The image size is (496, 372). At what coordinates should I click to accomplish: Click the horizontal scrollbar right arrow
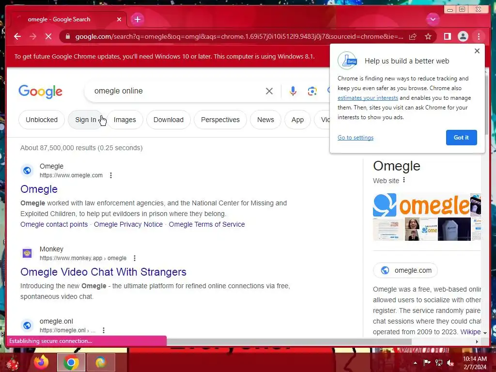[x=477, y=341]
